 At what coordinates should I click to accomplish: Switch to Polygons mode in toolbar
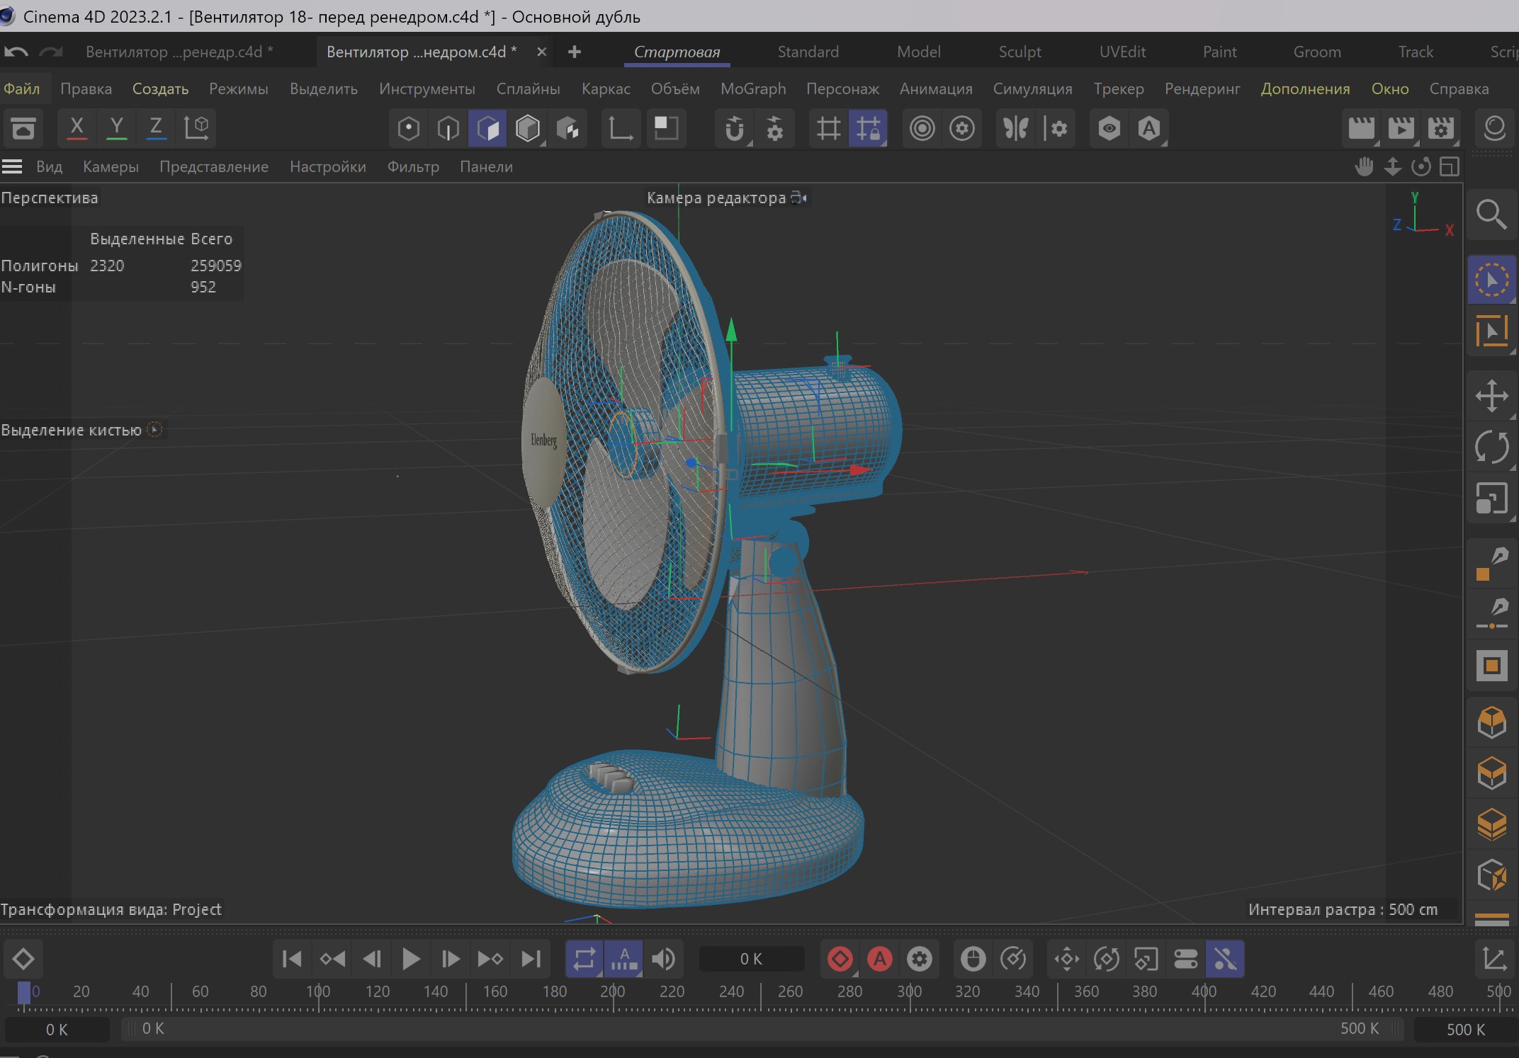pyautogui.click(x=487, y=128)
